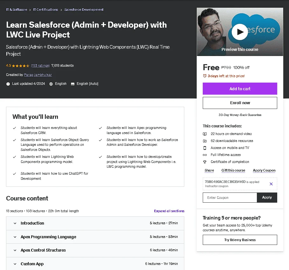
Task: Click the star rating icons
Action: point(21,66)
